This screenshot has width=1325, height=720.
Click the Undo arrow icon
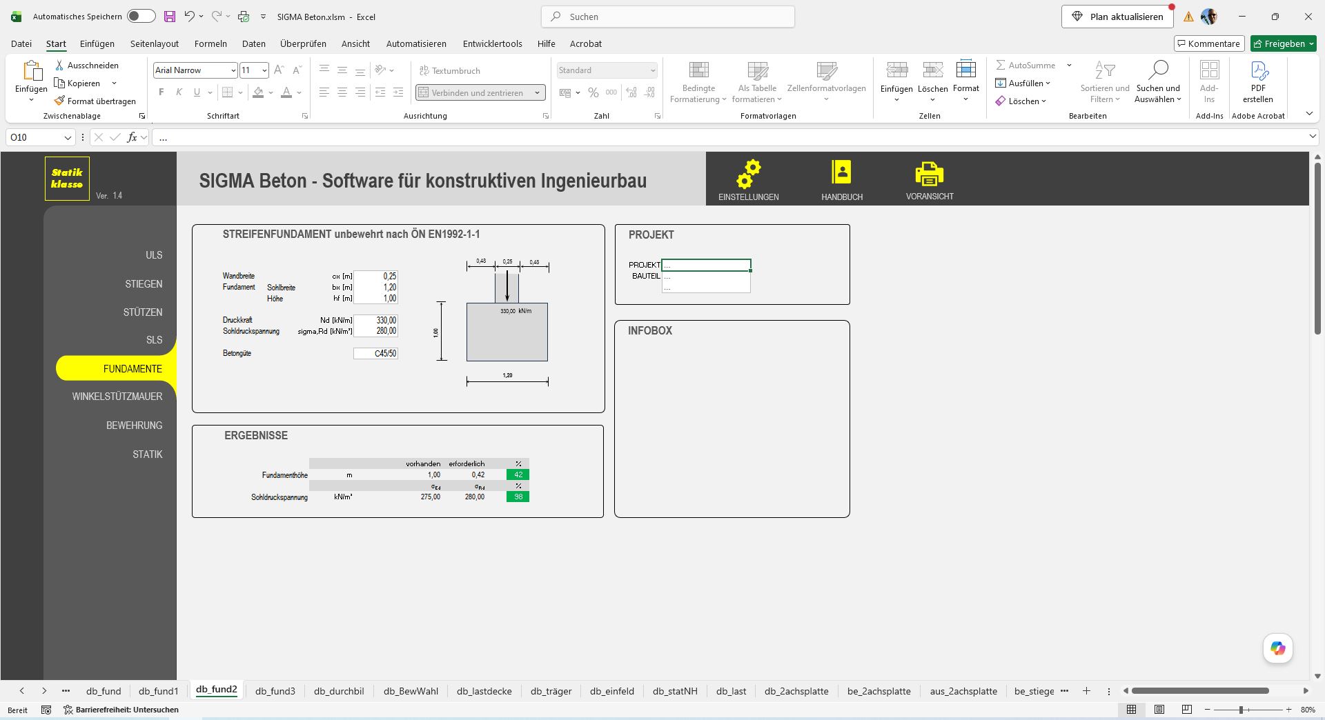(189, 17)
